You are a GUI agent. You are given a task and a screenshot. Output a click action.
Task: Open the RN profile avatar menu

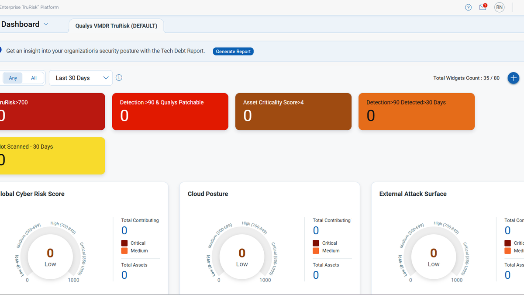point(499,7)
